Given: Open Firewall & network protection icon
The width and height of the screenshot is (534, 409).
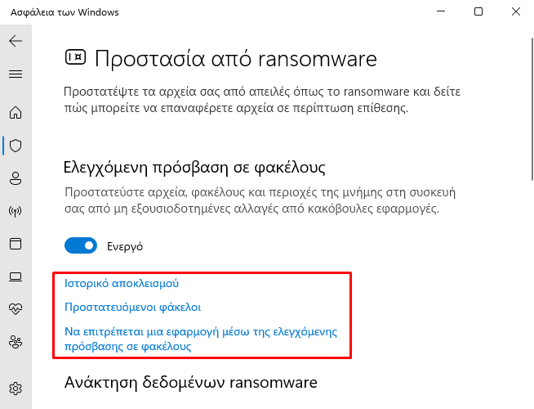Looking at the screenshot, I should click(x=16, y=211).
